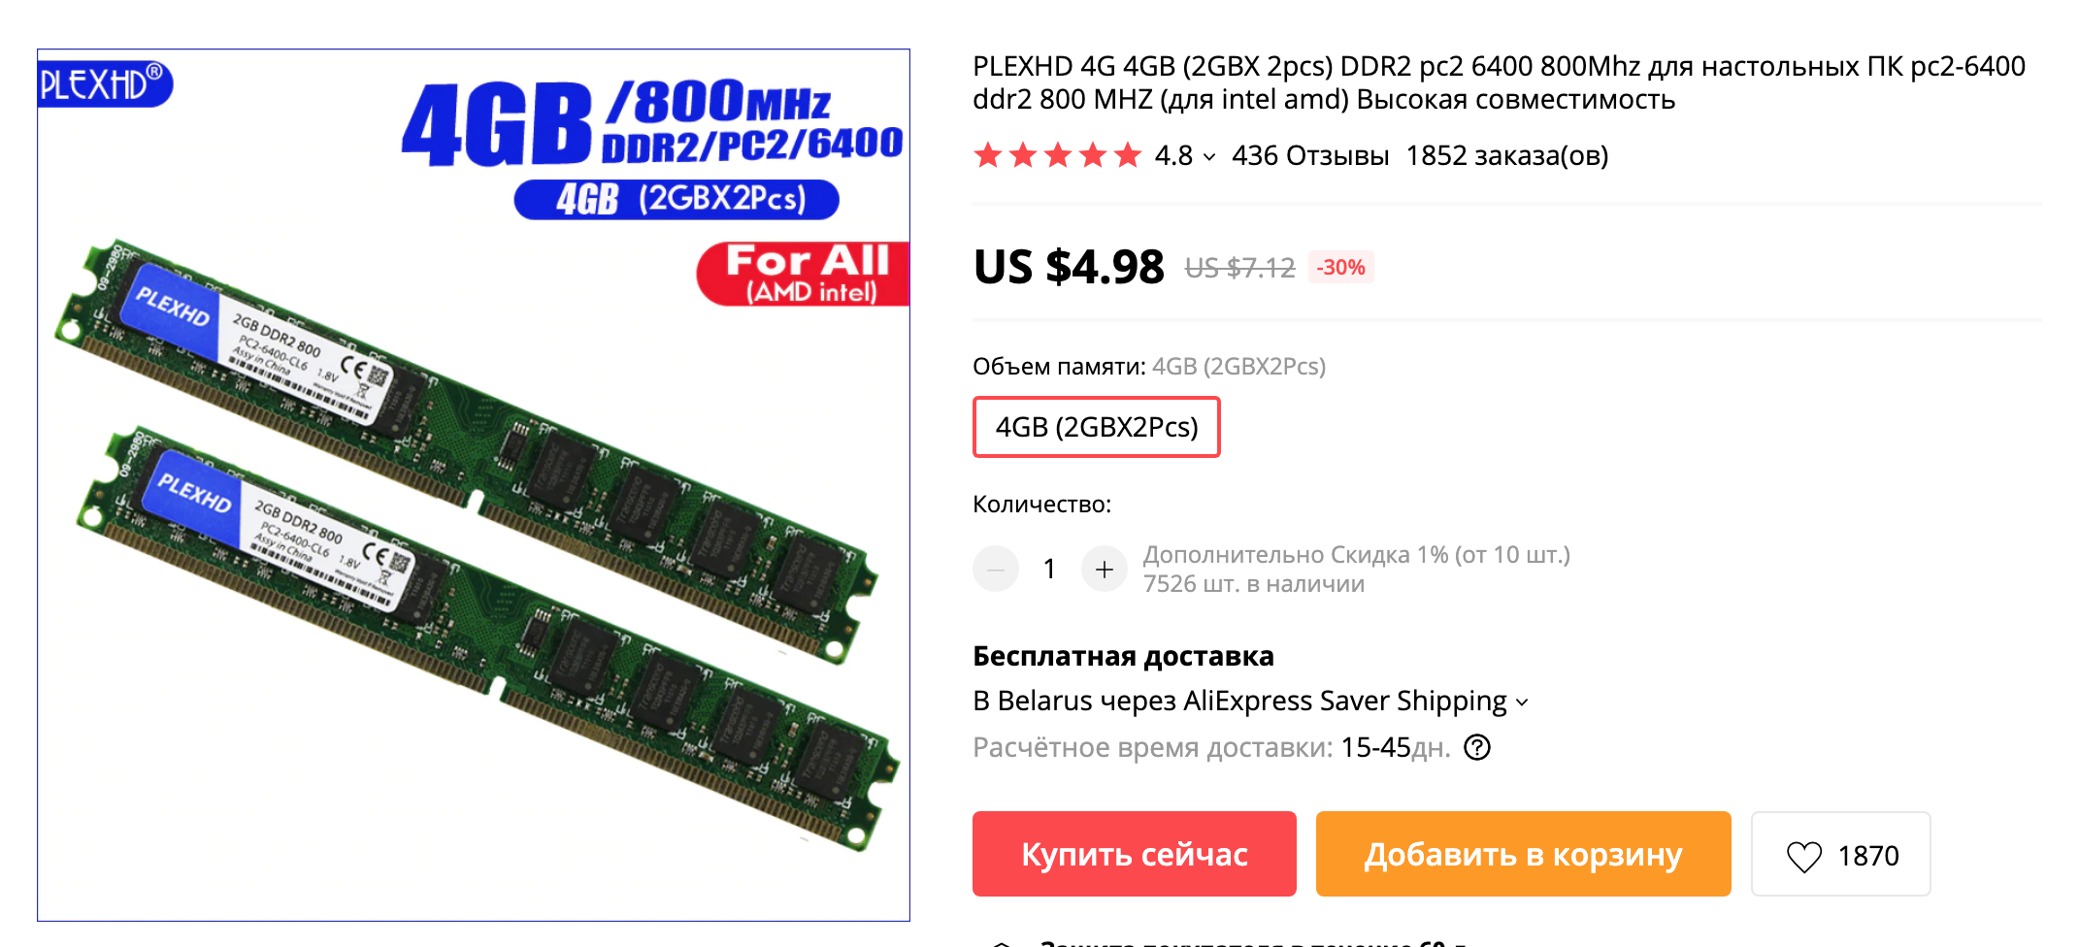Click the PLEXHD brand logo on image
2079x947 pixels.
pyautogui.click(x=105, y=83)
